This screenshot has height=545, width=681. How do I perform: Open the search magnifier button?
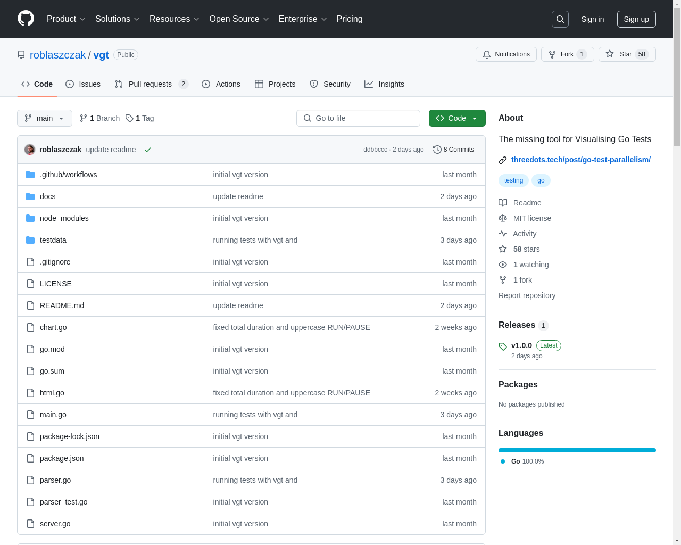560,19
